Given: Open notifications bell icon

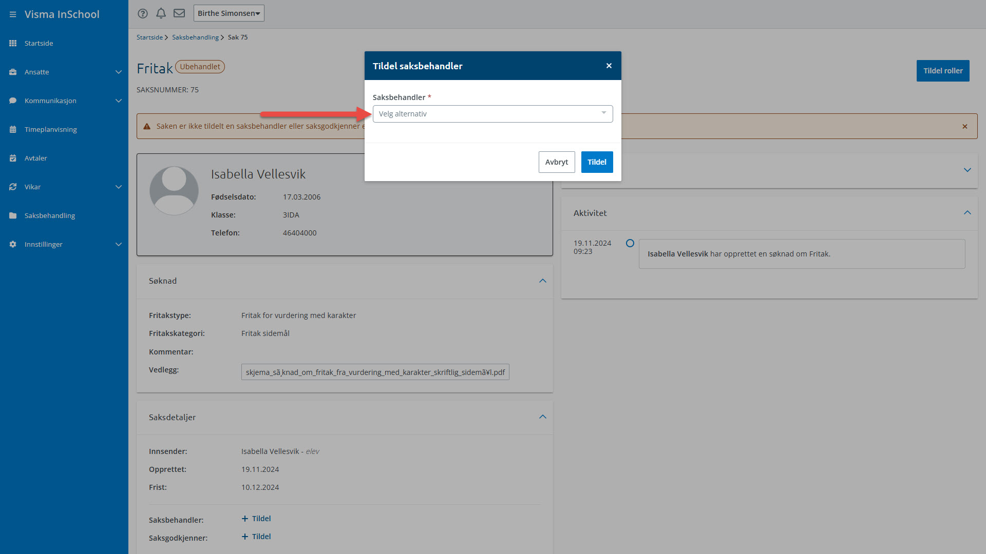Looking at the screenshot, I should (161, 13).
